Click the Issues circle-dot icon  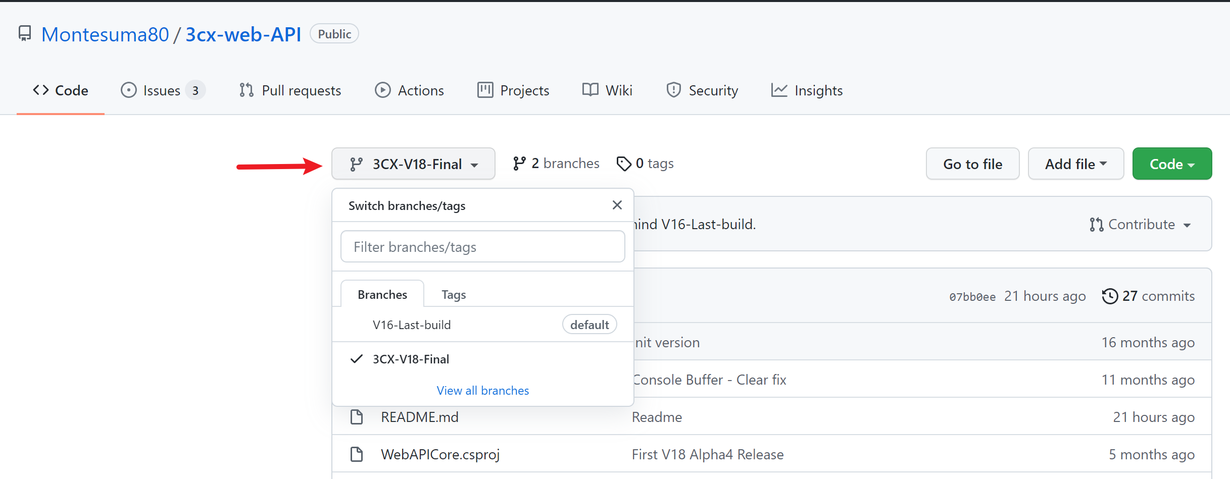click(x=129, y=90)
